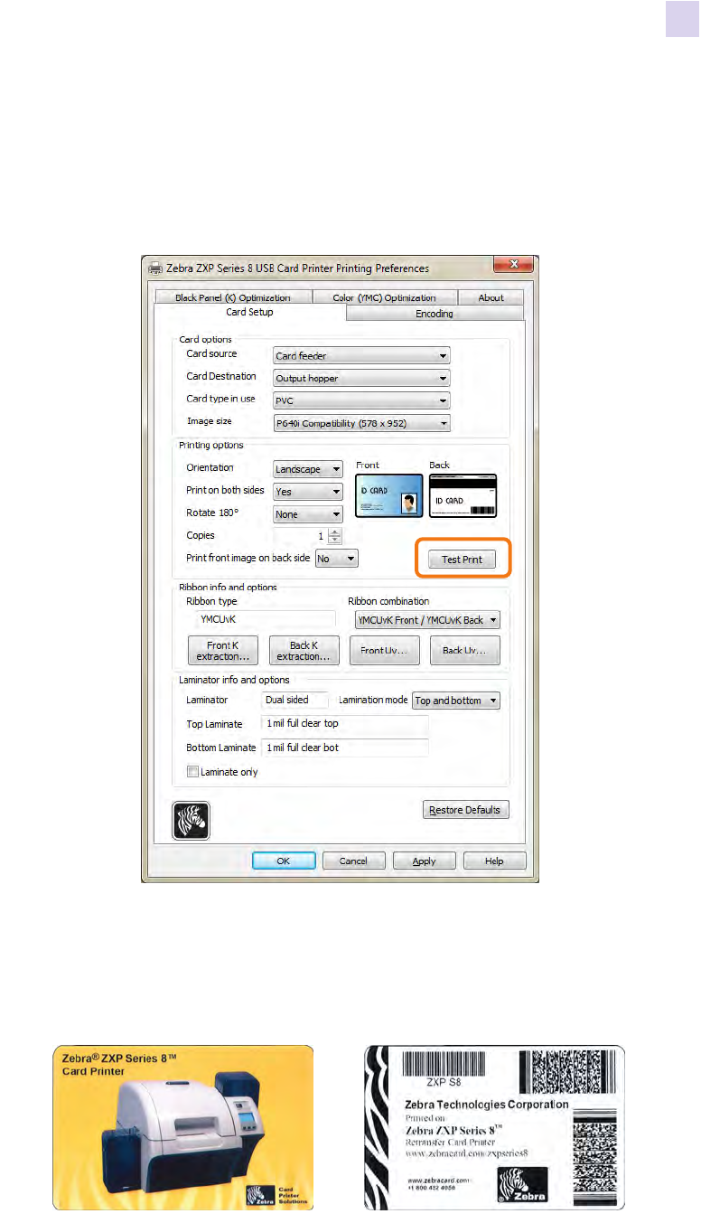
Task: Open Help from dialog footer
Action: point(494,861)
